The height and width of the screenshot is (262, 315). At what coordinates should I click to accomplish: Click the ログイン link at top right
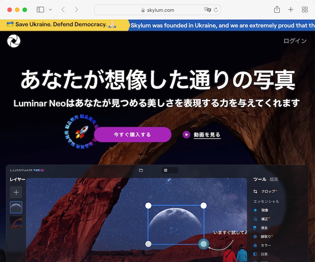(x=295, y=40)
